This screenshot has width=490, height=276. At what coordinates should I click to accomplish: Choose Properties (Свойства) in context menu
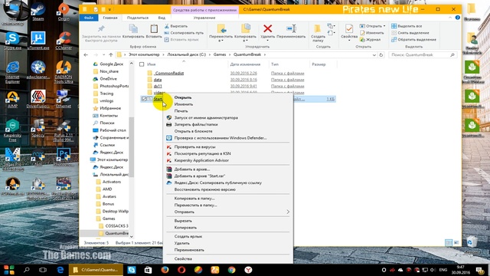point(228,259)
